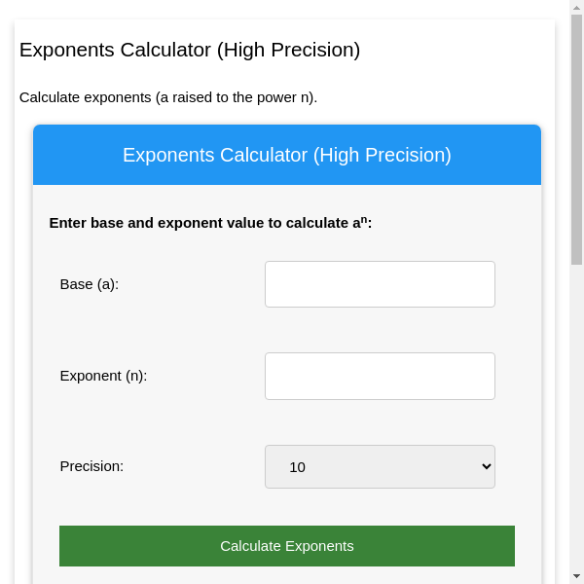The width and height of the screenshot is (584, 584).
Task: Click the "Calculate exponents (a raised...)" description
Action: [168, 97]
